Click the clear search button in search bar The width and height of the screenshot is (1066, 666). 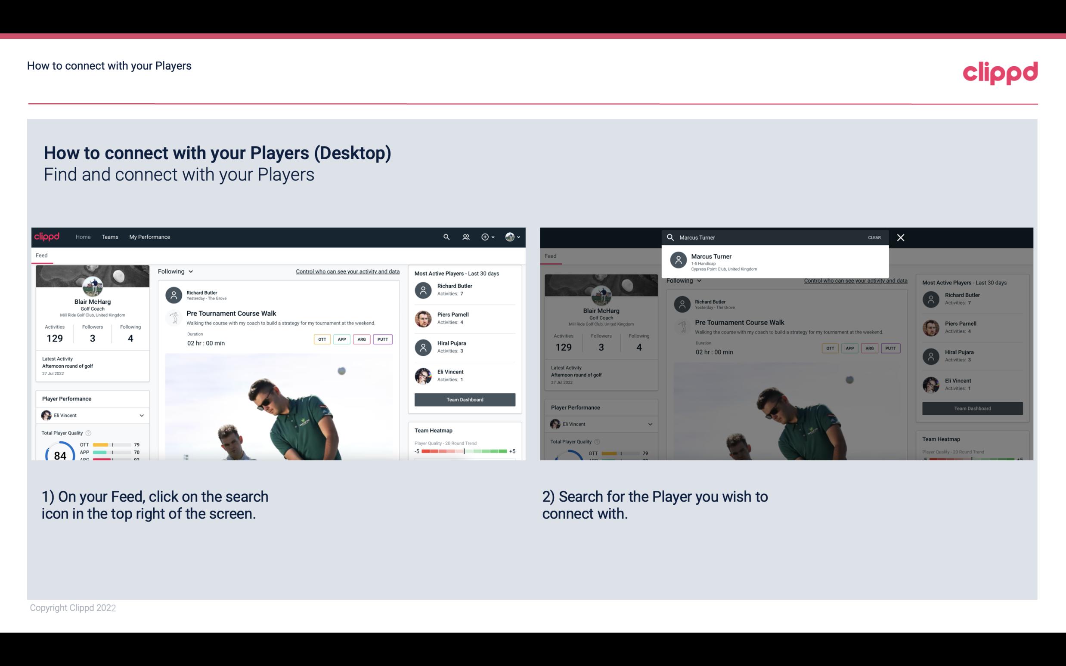pos(874,237)
